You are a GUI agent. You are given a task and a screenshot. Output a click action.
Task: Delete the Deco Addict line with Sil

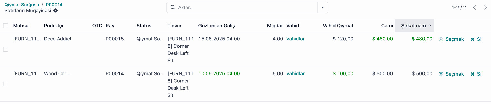477,39
